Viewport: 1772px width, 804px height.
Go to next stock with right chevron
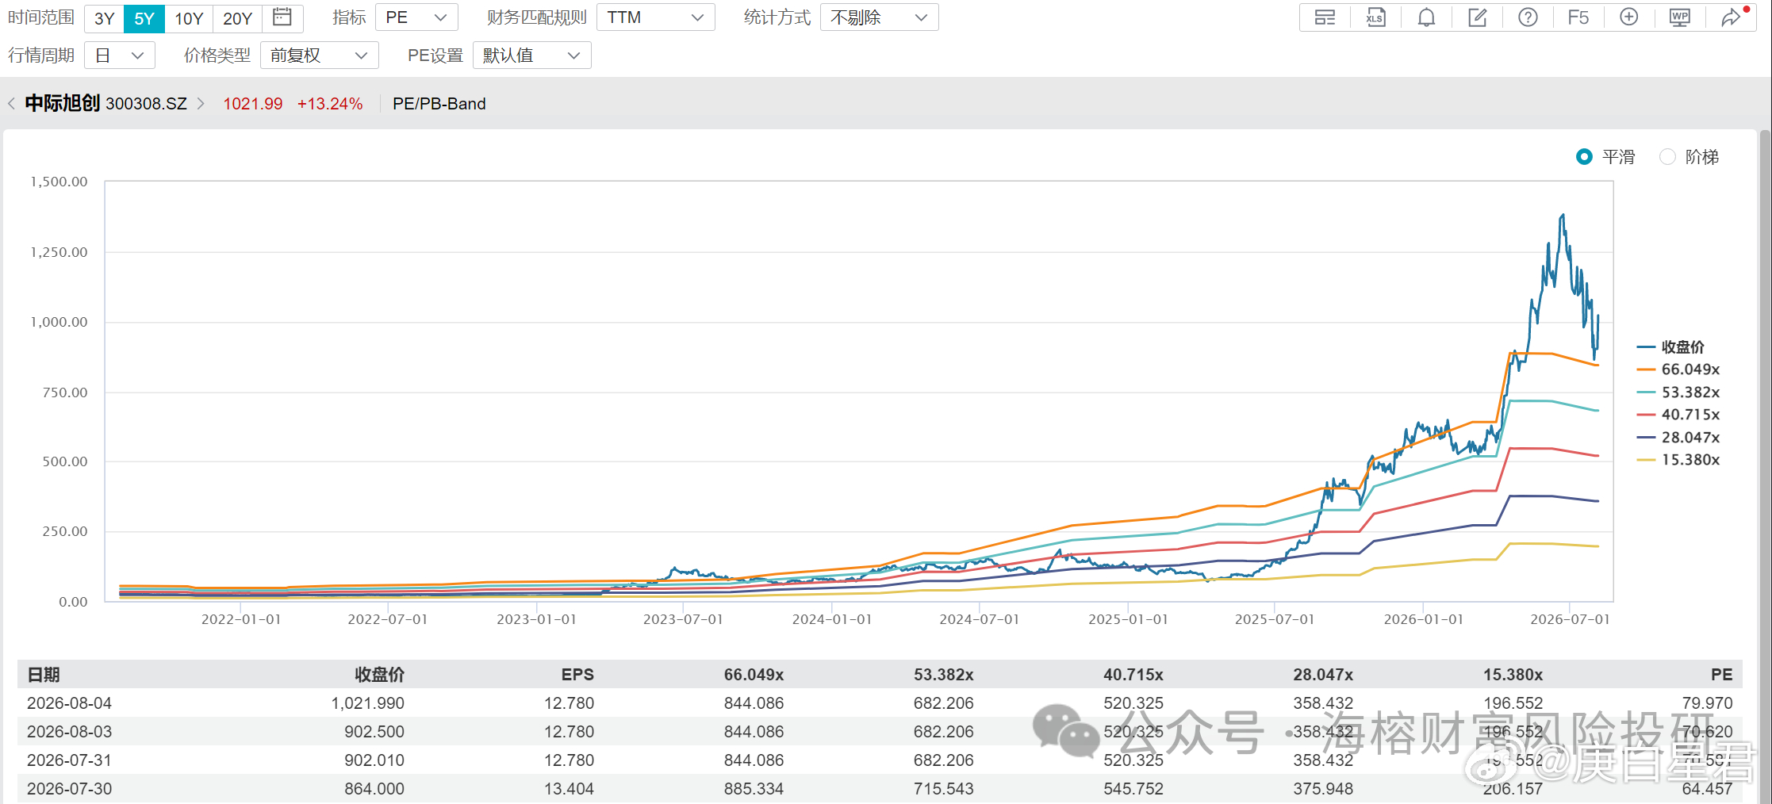point(201,104)
